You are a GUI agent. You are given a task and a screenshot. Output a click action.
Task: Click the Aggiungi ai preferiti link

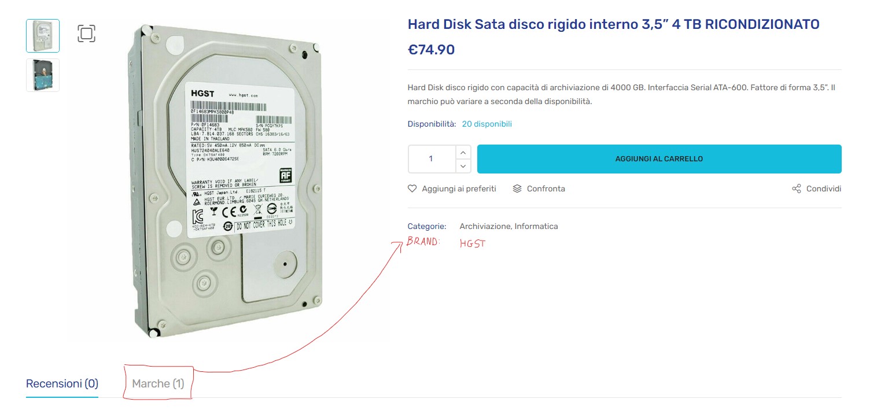(x=459, y=189)
